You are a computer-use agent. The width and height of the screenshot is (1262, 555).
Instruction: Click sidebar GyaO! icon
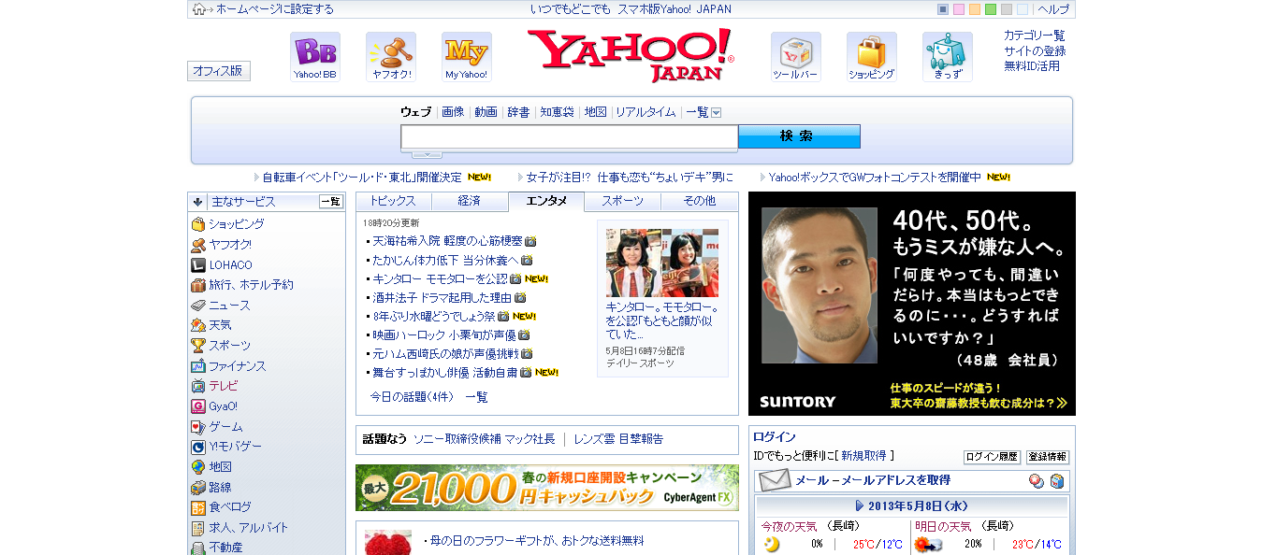(198, 406)
